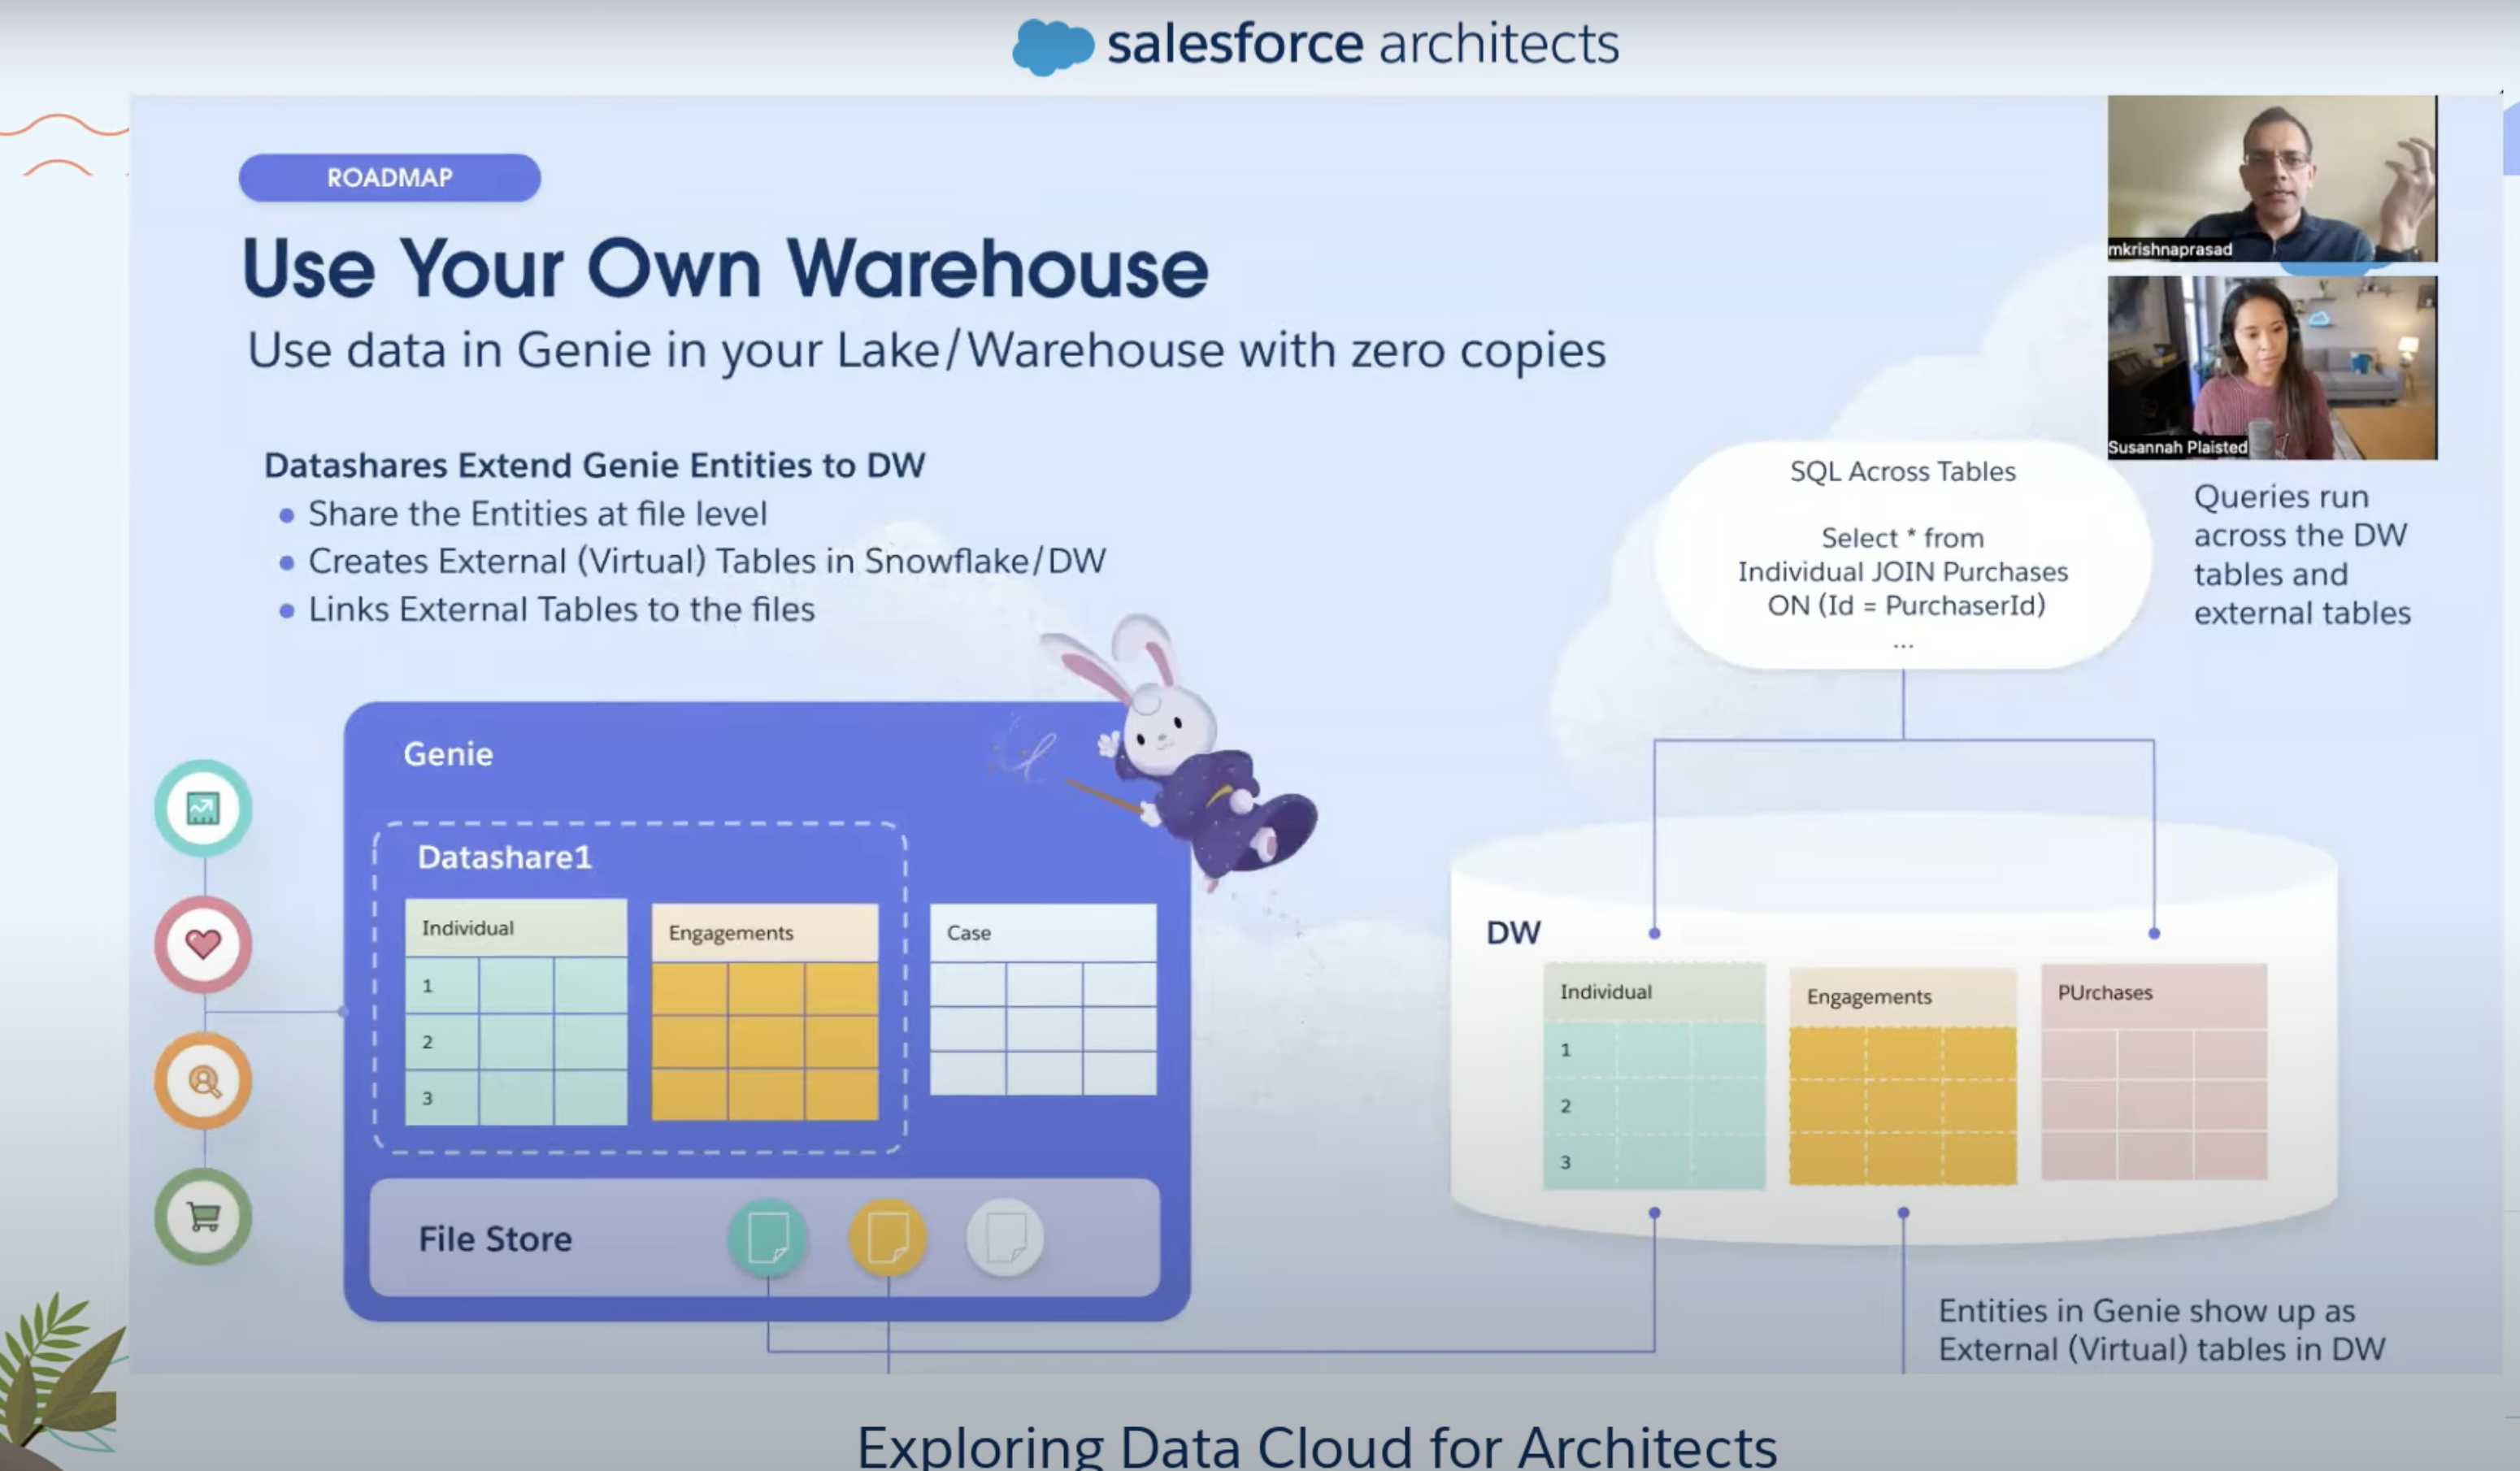Click the Individual table header in Datashare1
Screen dimensions: 2520x1471
click(x=516, y=928)
